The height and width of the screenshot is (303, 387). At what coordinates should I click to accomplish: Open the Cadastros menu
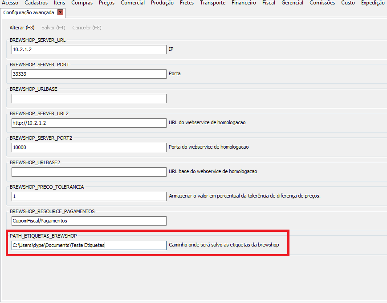pyautogui.click(x=36, y=3)
